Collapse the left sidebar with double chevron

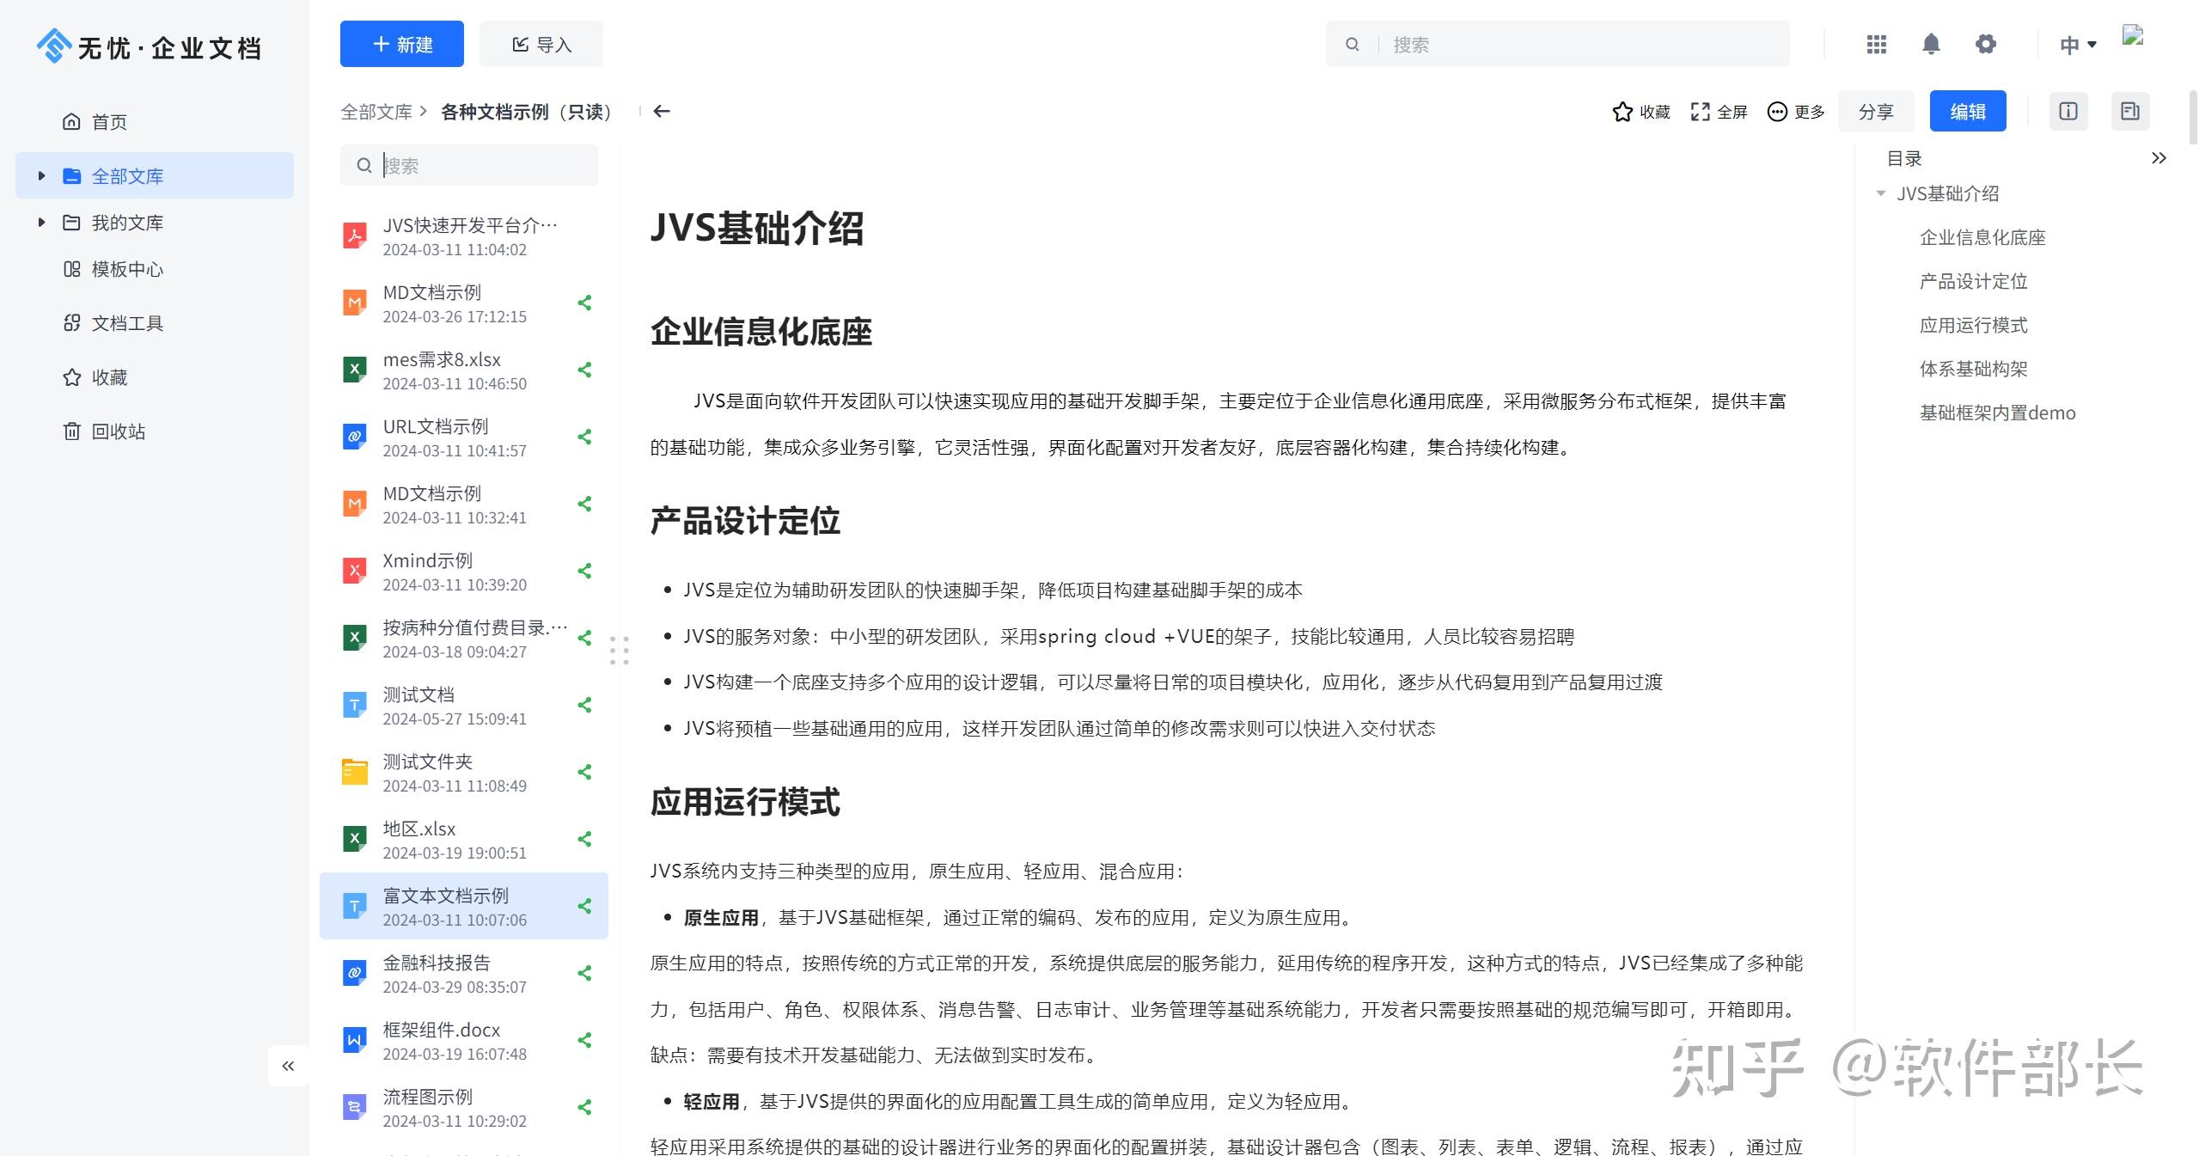288,1066
